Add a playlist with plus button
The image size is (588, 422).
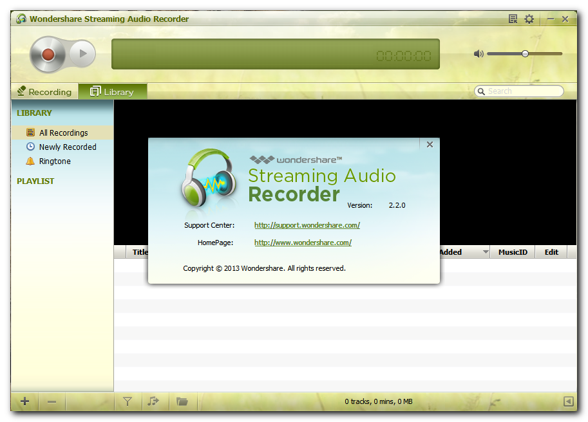pos(24,401)
